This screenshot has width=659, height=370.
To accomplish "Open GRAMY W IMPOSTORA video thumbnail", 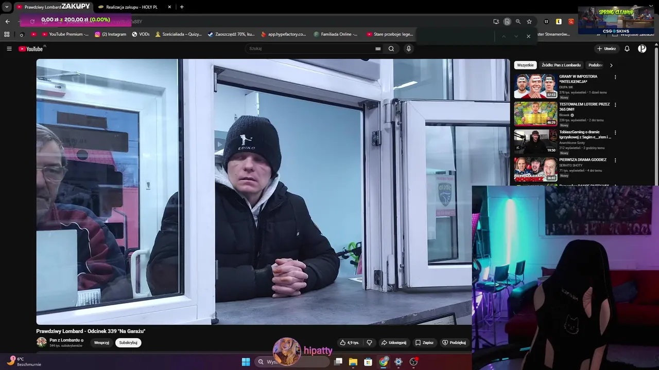I will [x=535, y=86].
